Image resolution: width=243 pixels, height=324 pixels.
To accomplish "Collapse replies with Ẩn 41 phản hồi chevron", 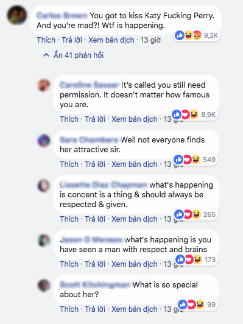I will pyautogui.click(x=46, y=55).
